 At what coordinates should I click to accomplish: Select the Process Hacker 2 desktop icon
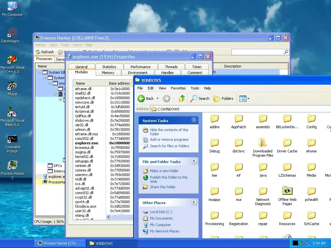click(x=12, y=170)
